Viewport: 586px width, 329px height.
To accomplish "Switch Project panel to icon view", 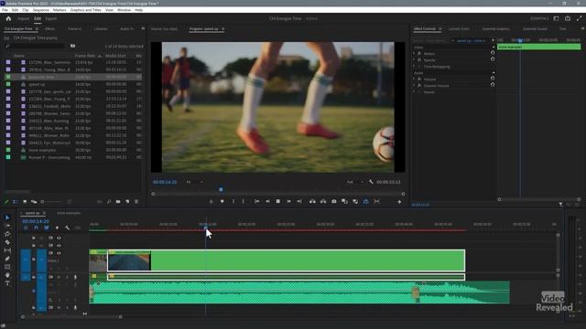I will point(25,201).
